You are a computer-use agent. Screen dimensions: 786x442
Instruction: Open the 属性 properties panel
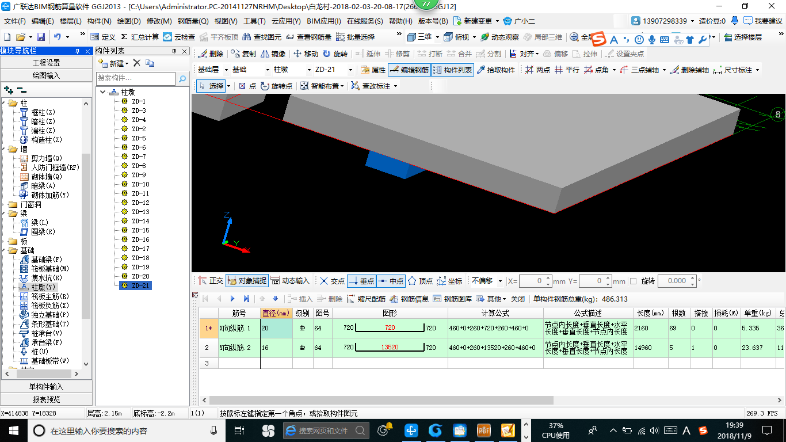pos(373,70)
